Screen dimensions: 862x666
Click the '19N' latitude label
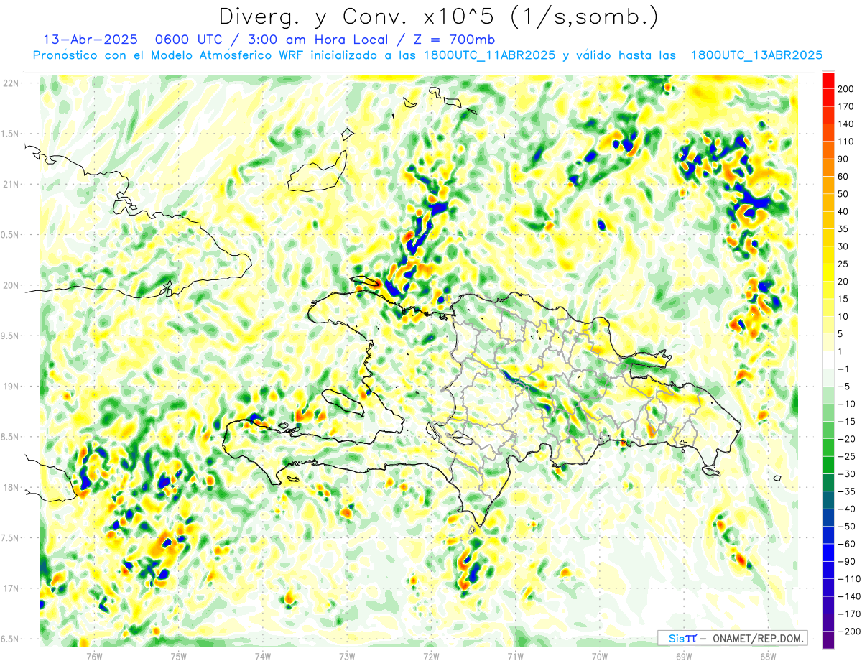pyautogui.click(x=11, y=387)
